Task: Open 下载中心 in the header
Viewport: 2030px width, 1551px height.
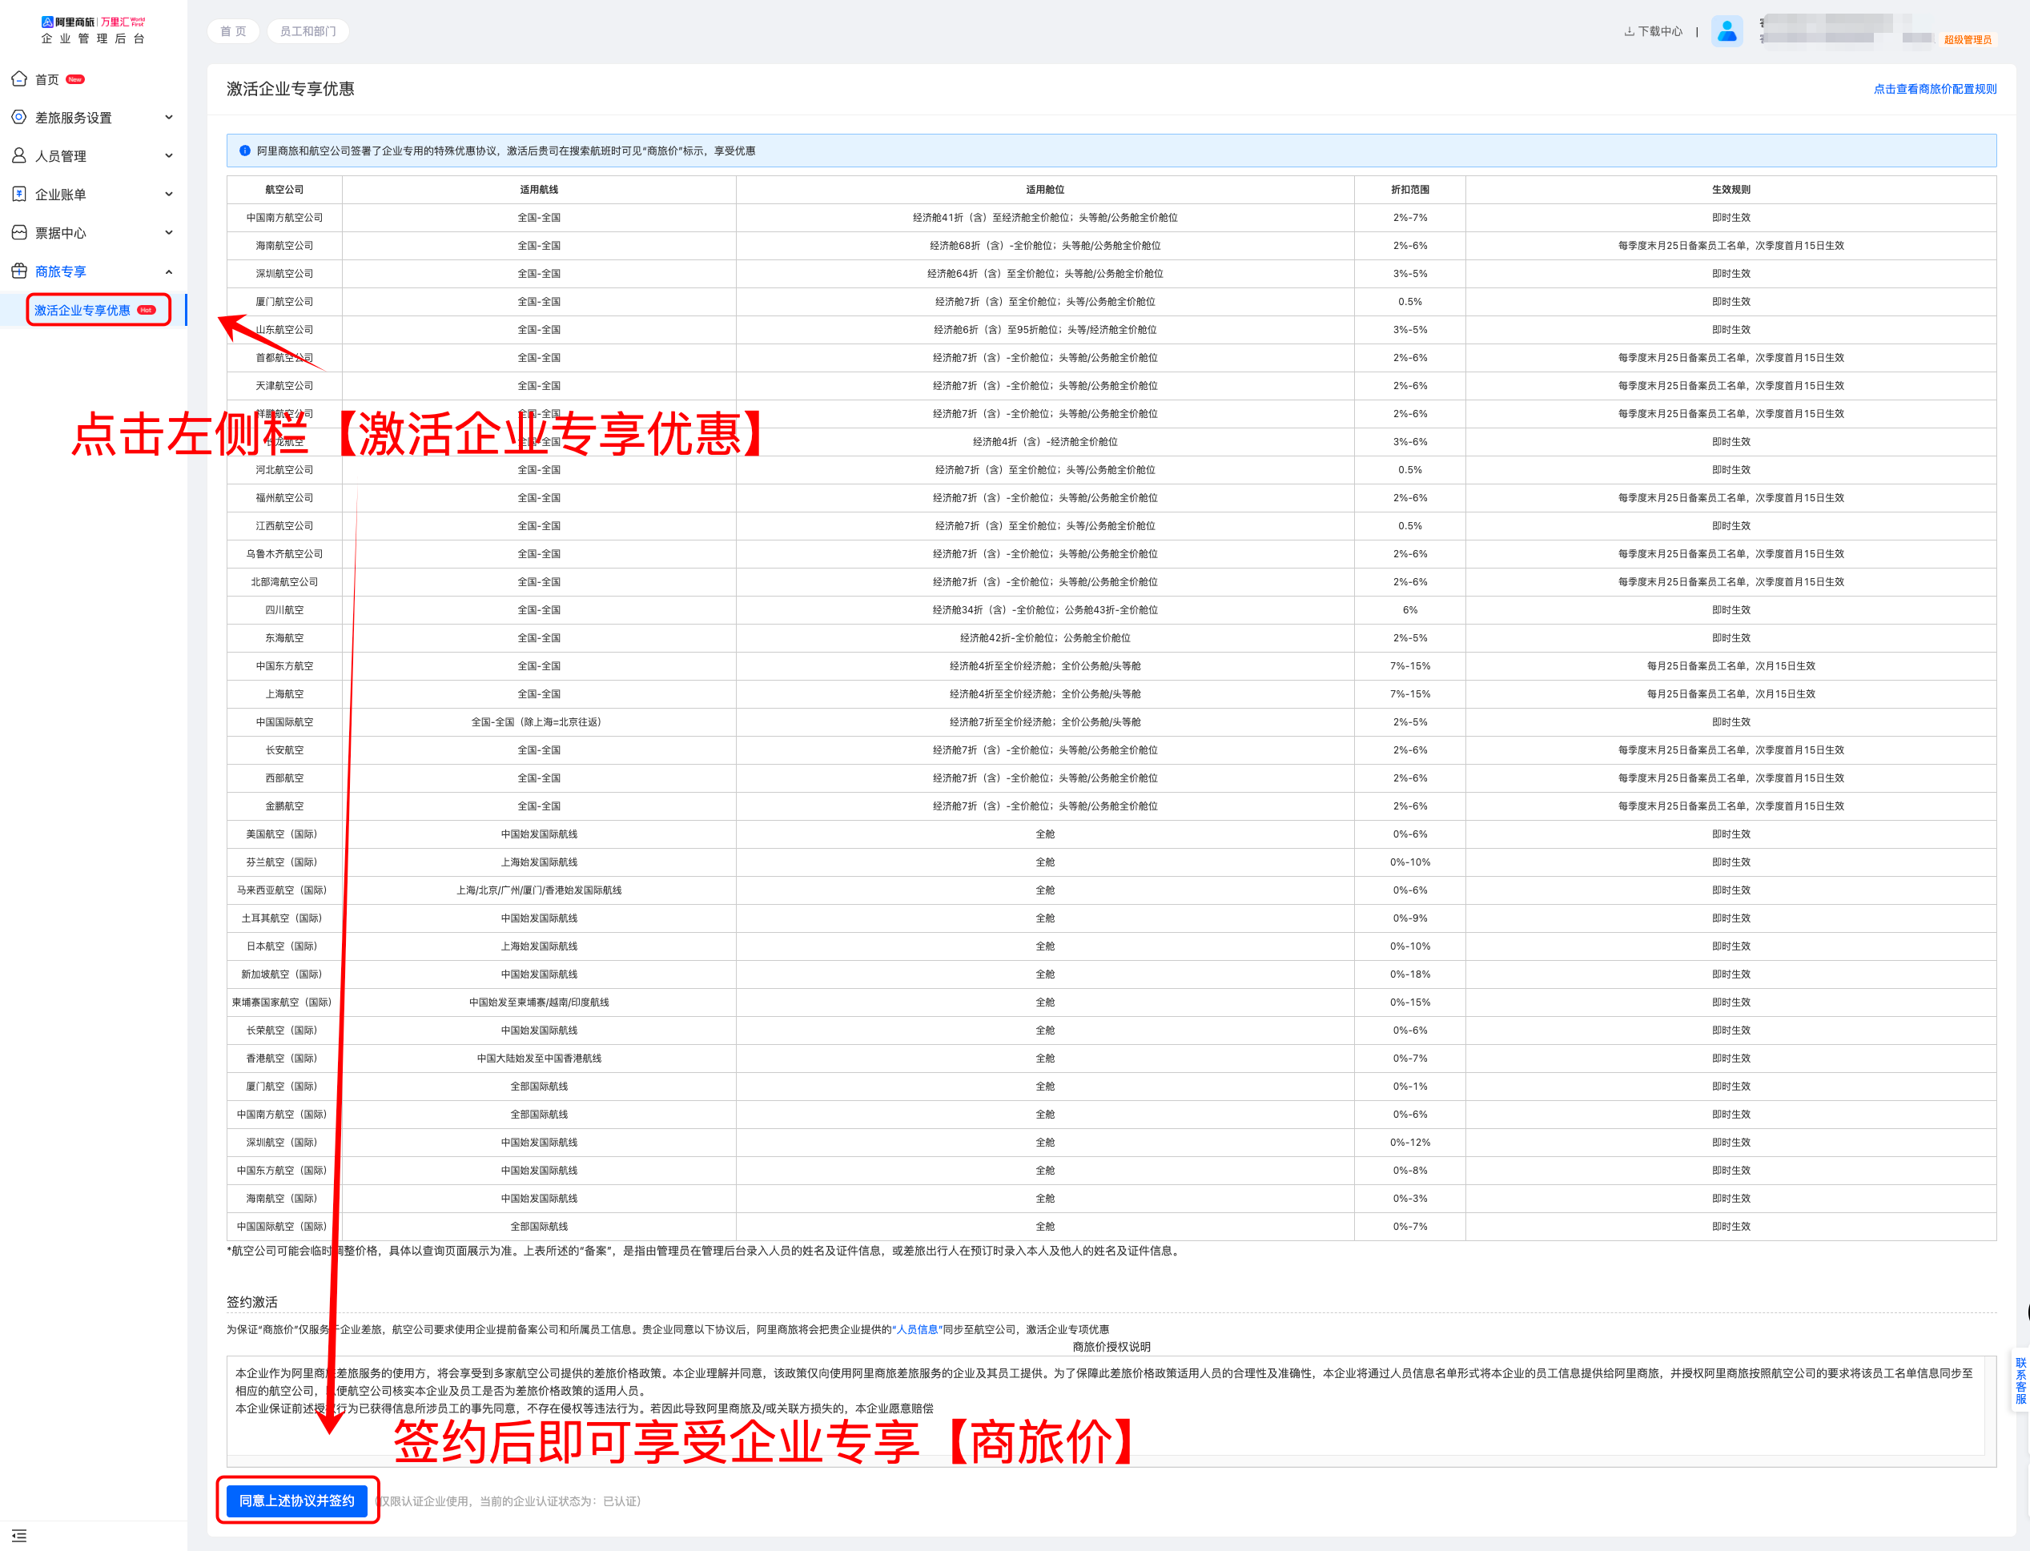Action: point(1660,31)
